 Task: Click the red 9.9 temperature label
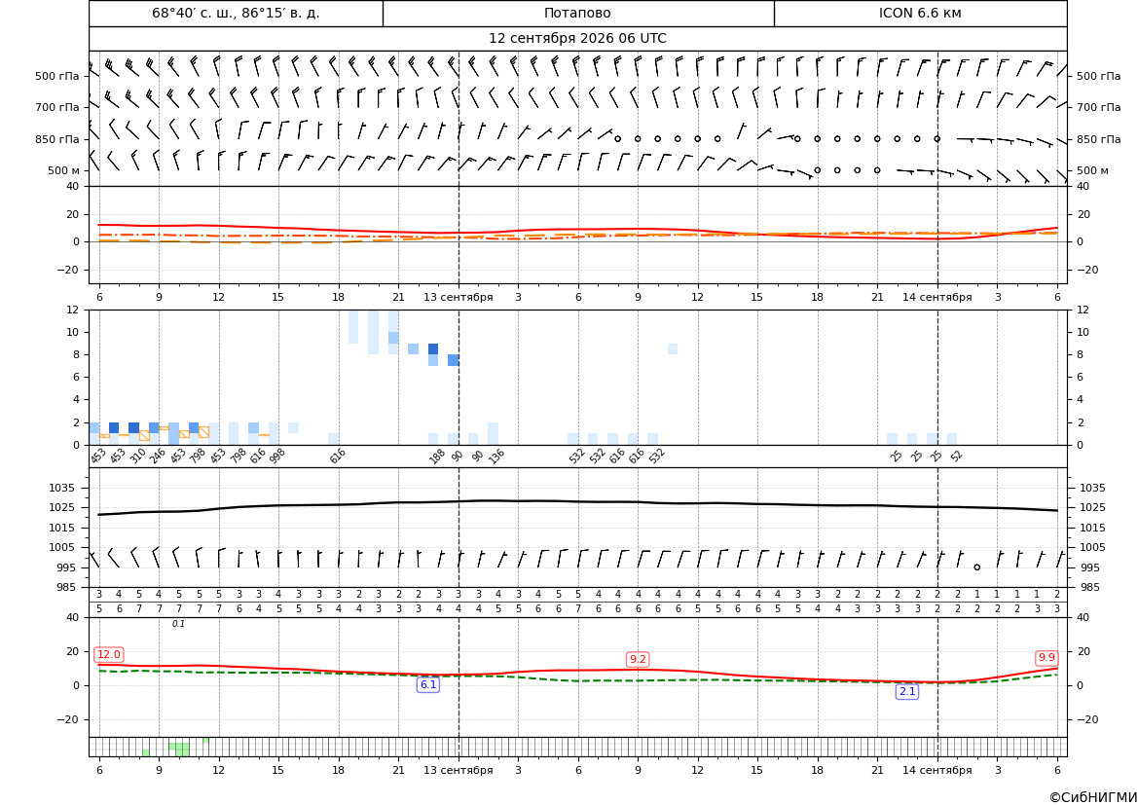pos(1046,658)
